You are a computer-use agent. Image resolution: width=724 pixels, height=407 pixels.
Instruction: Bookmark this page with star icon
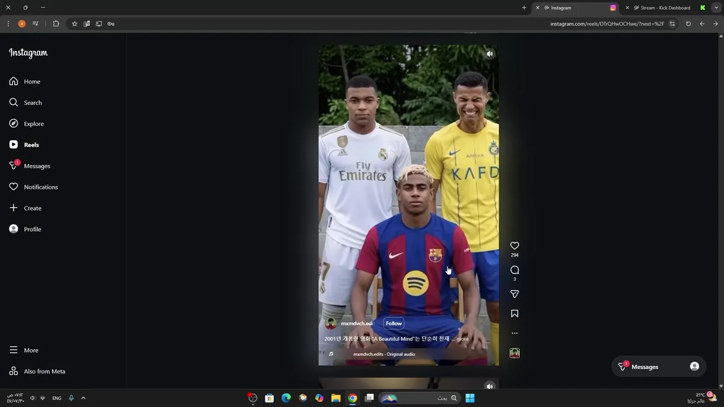tap(74, 24)
